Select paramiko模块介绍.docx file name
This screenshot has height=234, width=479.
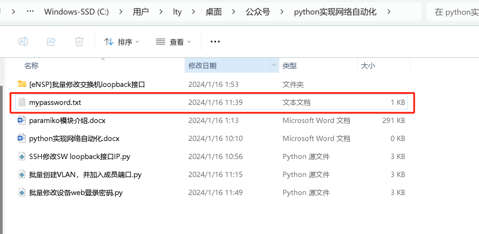coord(67,121)
